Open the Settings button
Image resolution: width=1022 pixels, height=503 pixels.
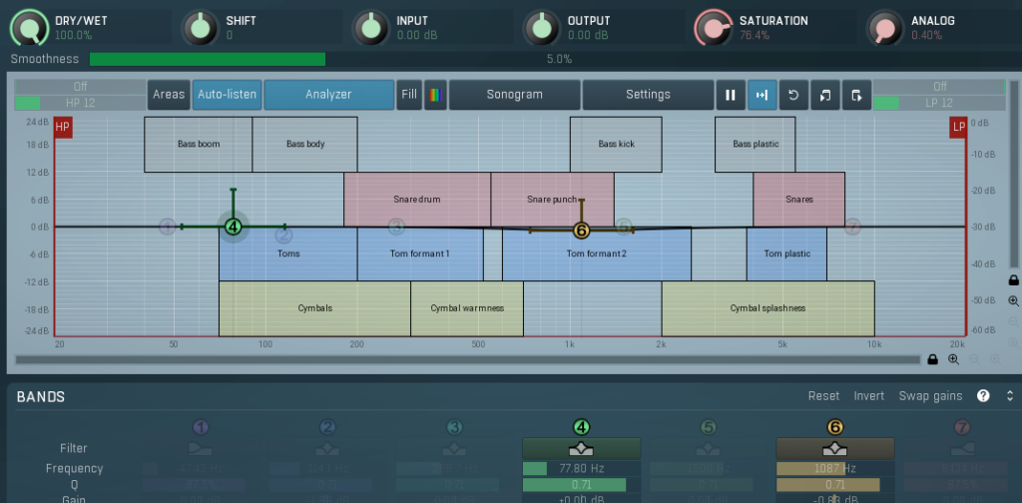tap(648, 95)
